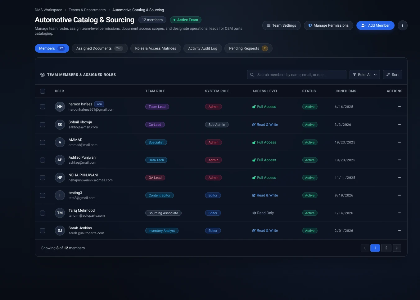Click the HH avatar of haroon hafeez
This screenshot has width=420, height=300.
pos(60,107)
